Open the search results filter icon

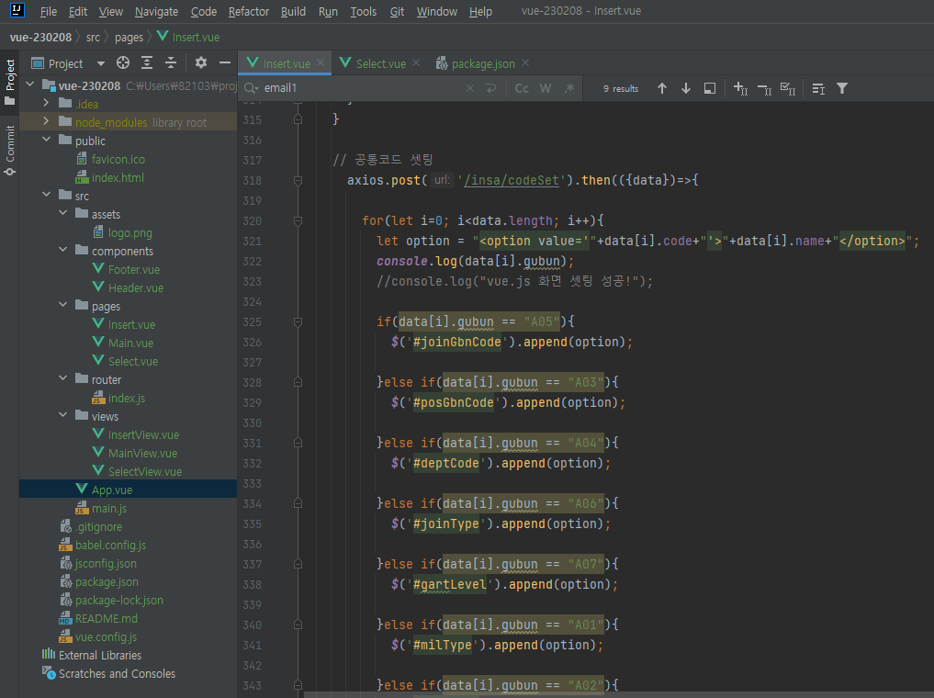pos(842,88)
